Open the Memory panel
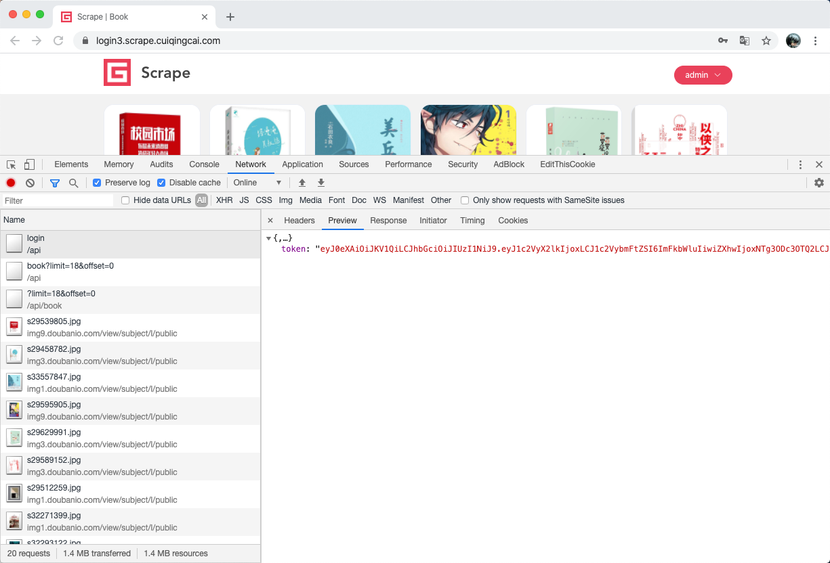The image size is (830, 563). [119, 164]
